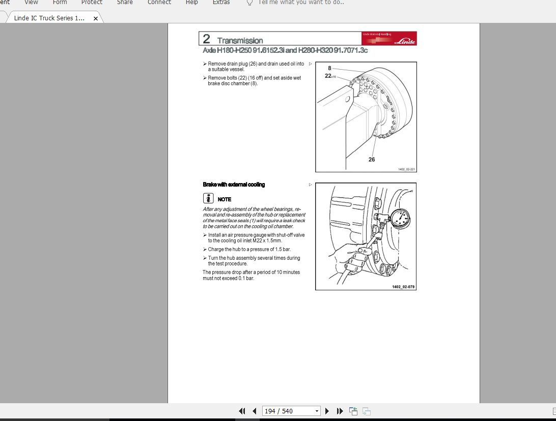Viewport: 556px width, 421px height.
Task: Open the Extras menu
Action: point(221,3)
